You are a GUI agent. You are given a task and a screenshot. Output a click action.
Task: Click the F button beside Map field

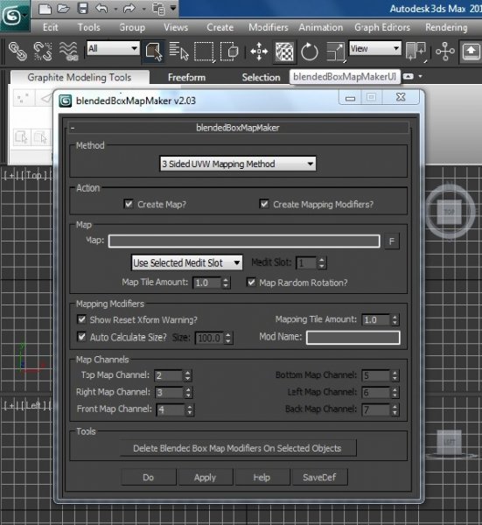click(392, 241)
